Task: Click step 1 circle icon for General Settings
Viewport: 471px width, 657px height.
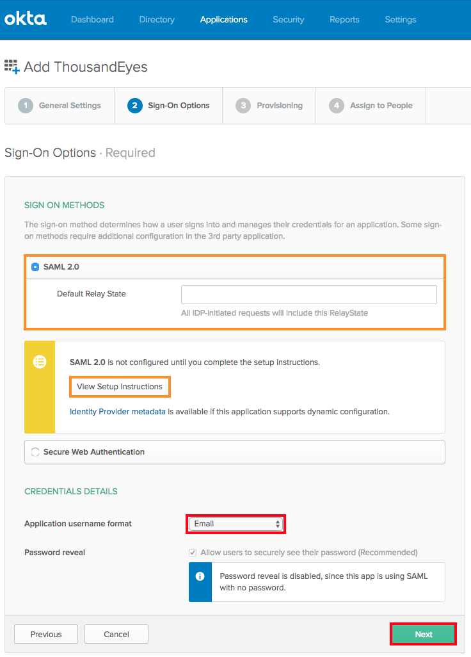Action: pyautogui.click(x=26, y=106)
